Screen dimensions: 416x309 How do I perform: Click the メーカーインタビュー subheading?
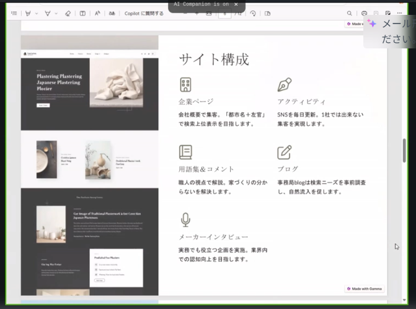[213, 237]
